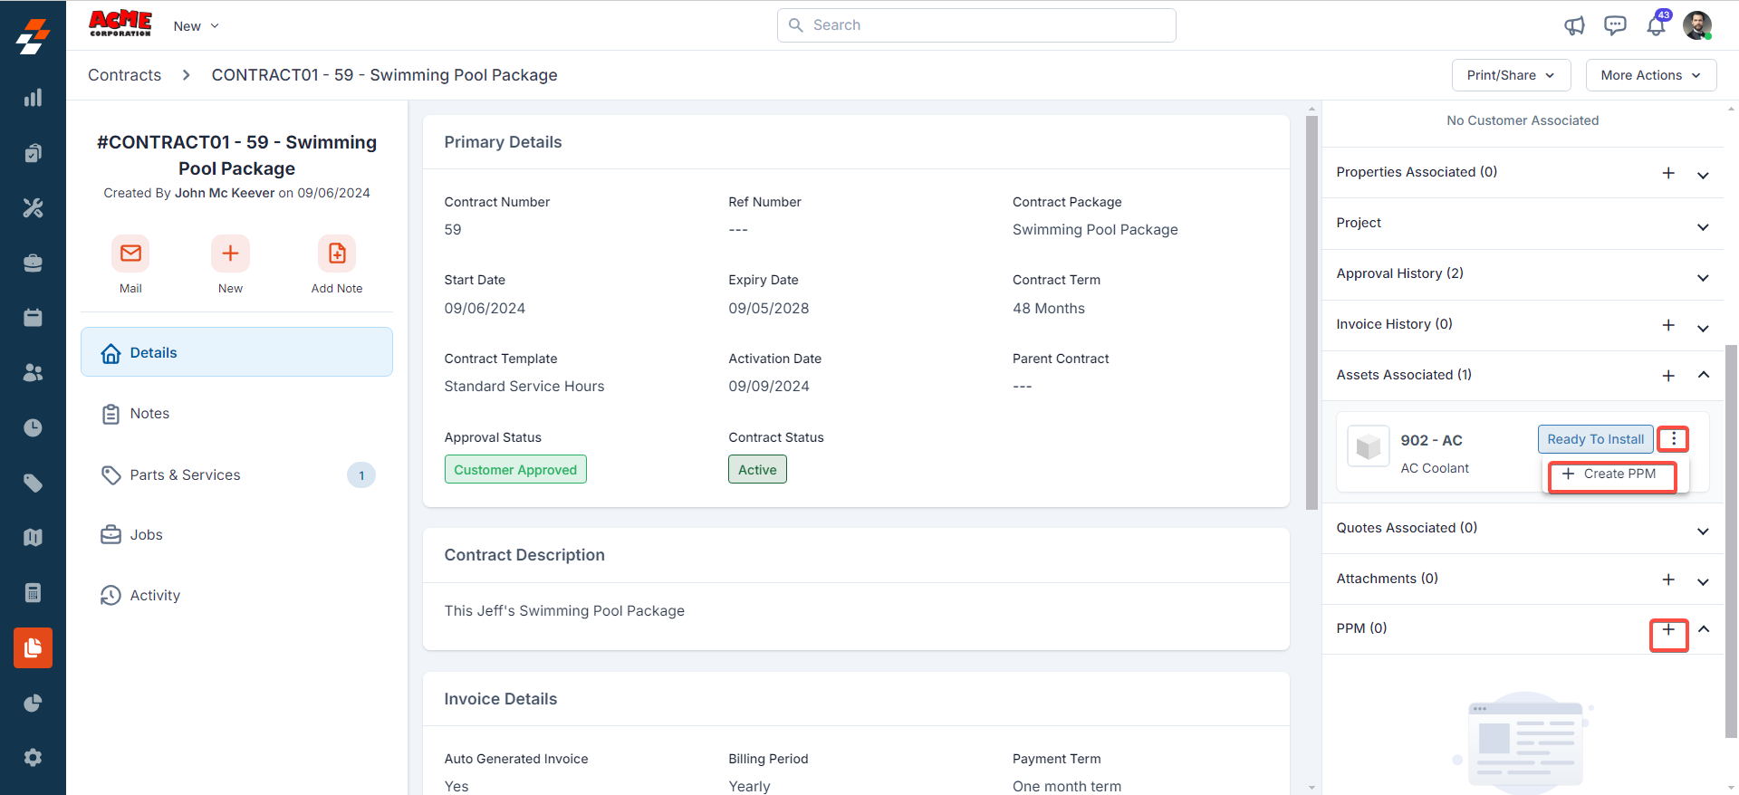Open the announcements megaphone icon

pyautogui.click(x=1574, y=25)
